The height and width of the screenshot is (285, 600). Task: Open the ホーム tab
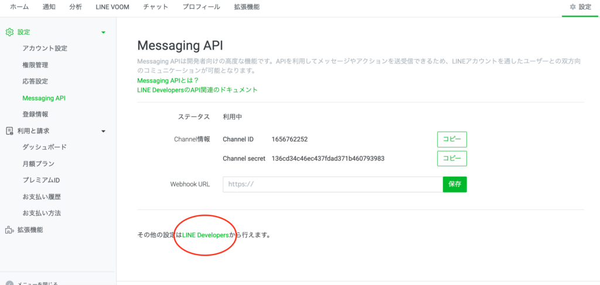click(x=19, y=7)
